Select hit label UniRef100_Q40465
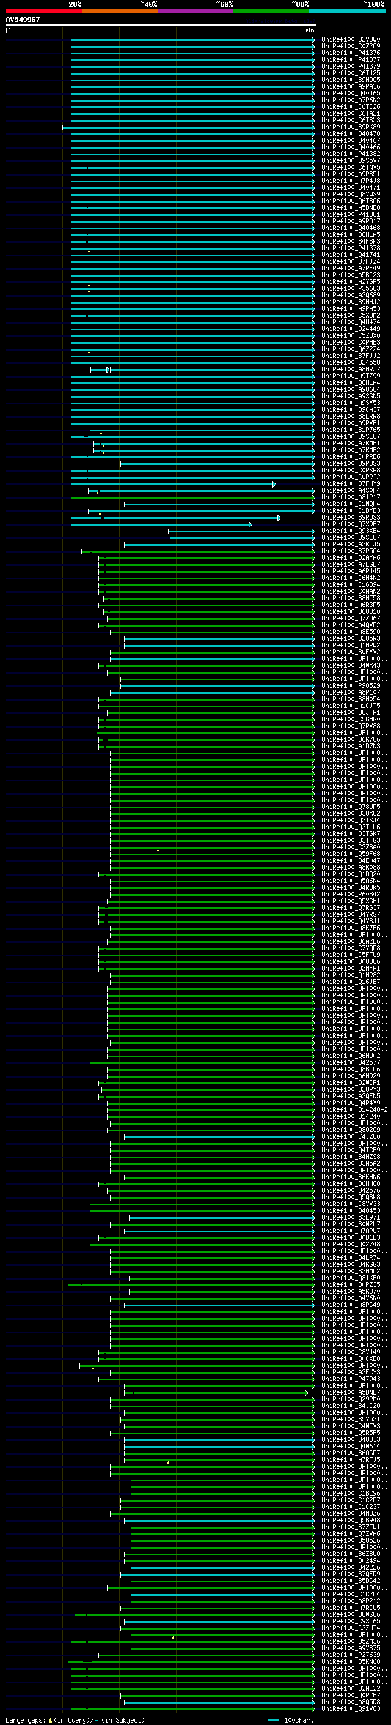 click(x=351, y=93)
